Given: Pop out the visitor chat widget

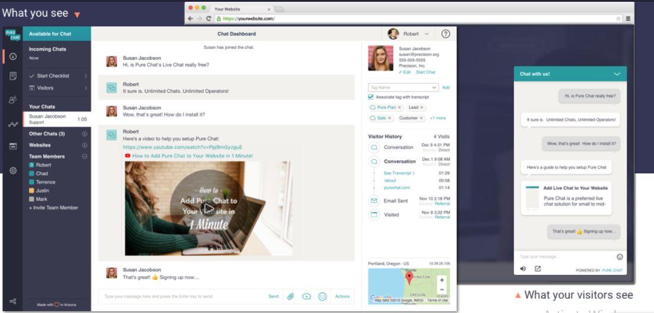Looking at the screenshot, I should tap(538, 269).
